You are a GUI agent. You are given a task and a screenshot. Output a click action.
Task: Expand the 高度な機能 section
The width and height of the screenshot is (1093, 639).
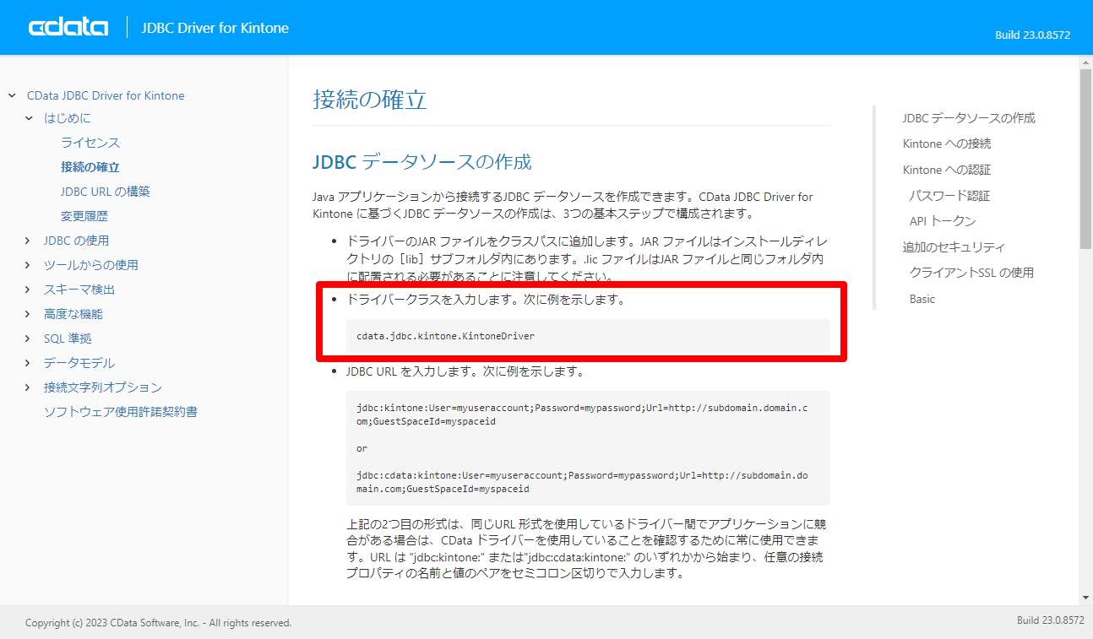pos(29,314)
